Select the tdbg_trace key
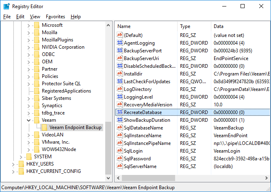The width and height of the screenshot is (271, 192). click(x=53, y=113)
